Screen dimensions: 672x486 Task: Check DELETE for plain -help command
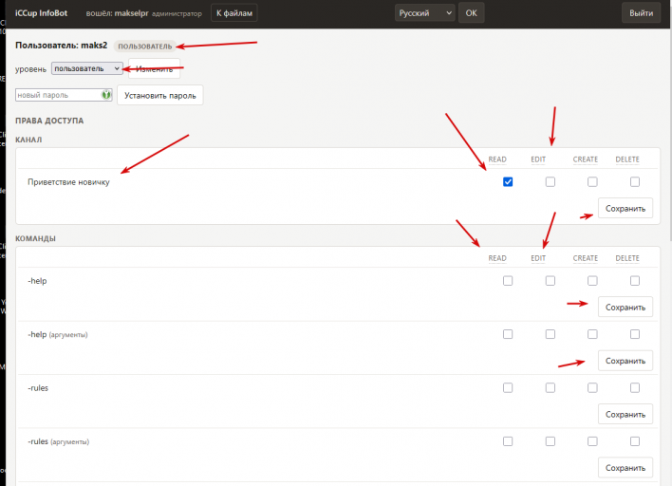[635, 281]
